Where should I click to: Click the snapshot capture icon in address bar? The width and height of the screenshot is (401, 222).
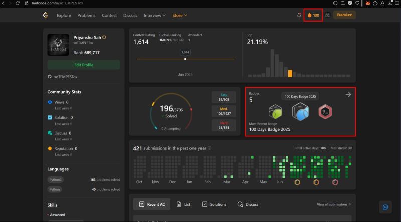point(343,3)
